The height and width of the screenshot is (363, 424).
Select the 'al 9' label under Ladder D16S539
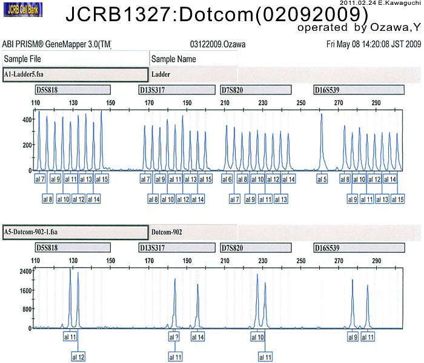pos(353,199)
